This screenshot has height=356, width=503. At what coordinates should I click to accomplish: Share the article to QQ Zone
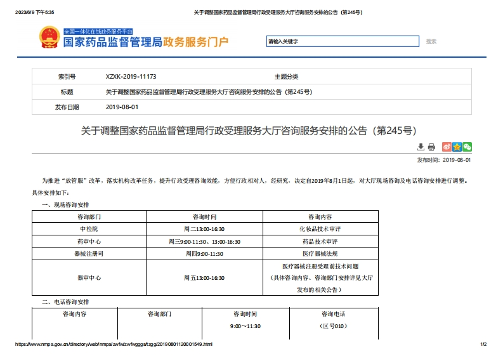457,147
